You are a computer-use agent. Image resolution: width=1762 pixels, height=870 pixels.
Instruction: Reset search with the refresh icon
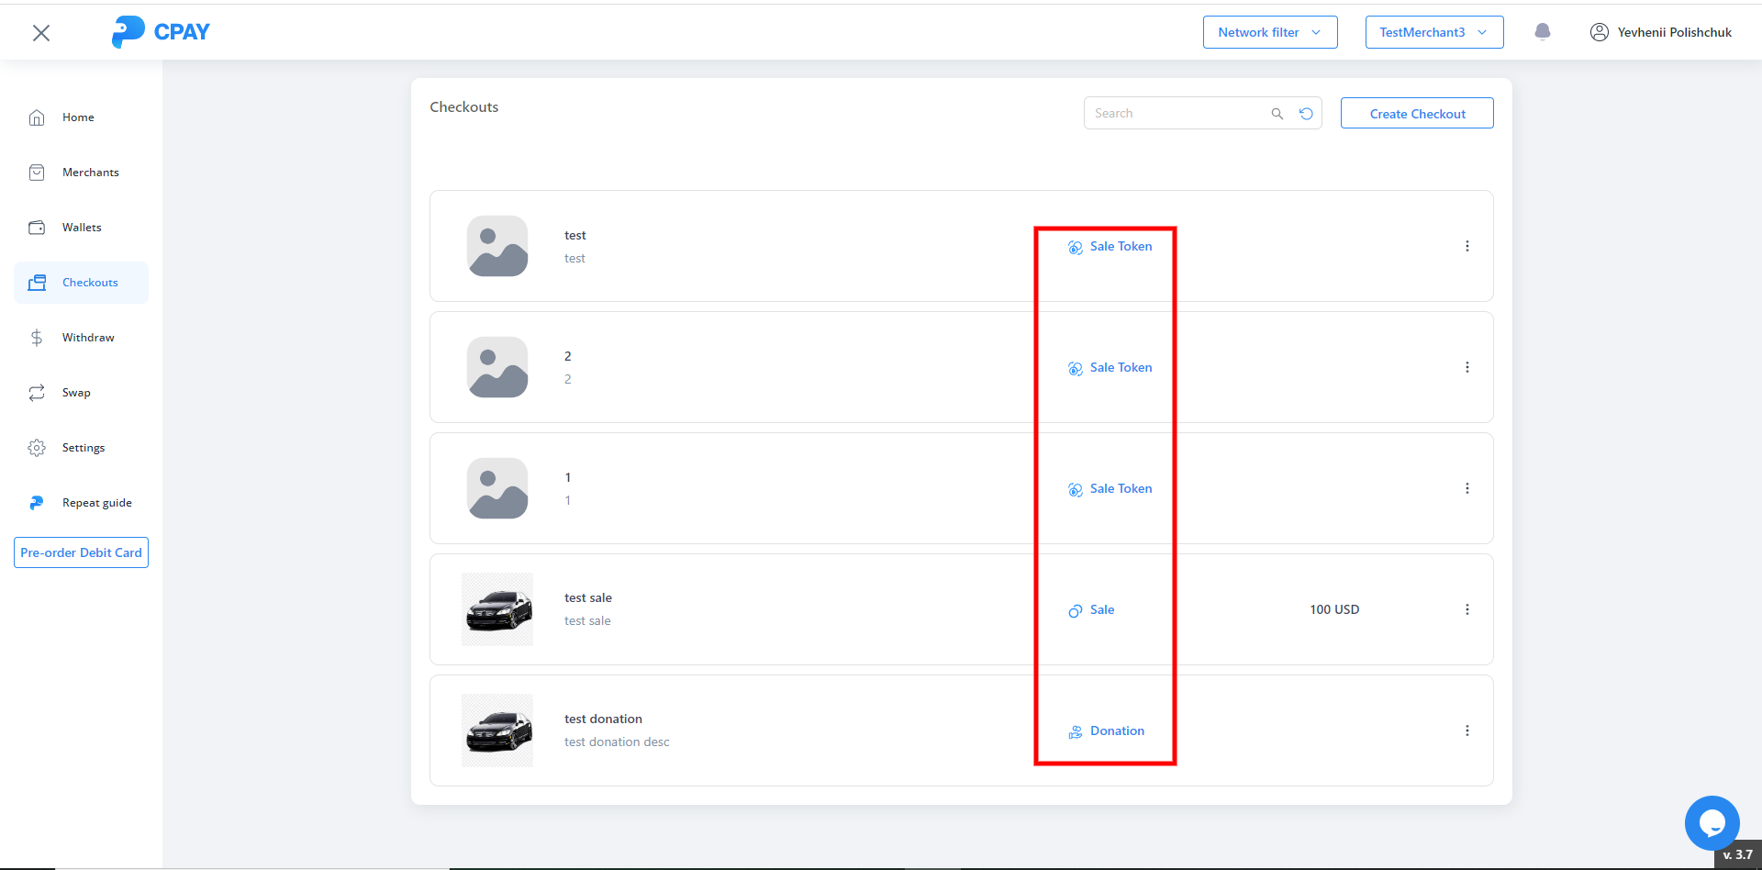(1306, 114)
